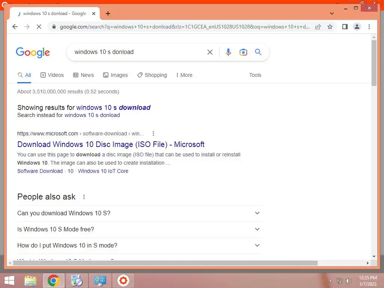Screen dimensions: 384x288
Task: Click the vertical scrollbar thumb
Action: pos(374,63)
